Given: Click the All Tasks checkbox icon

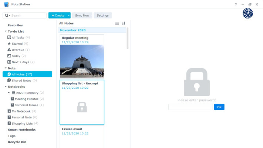Looking at the screenshot, I should tap(9, 37).
